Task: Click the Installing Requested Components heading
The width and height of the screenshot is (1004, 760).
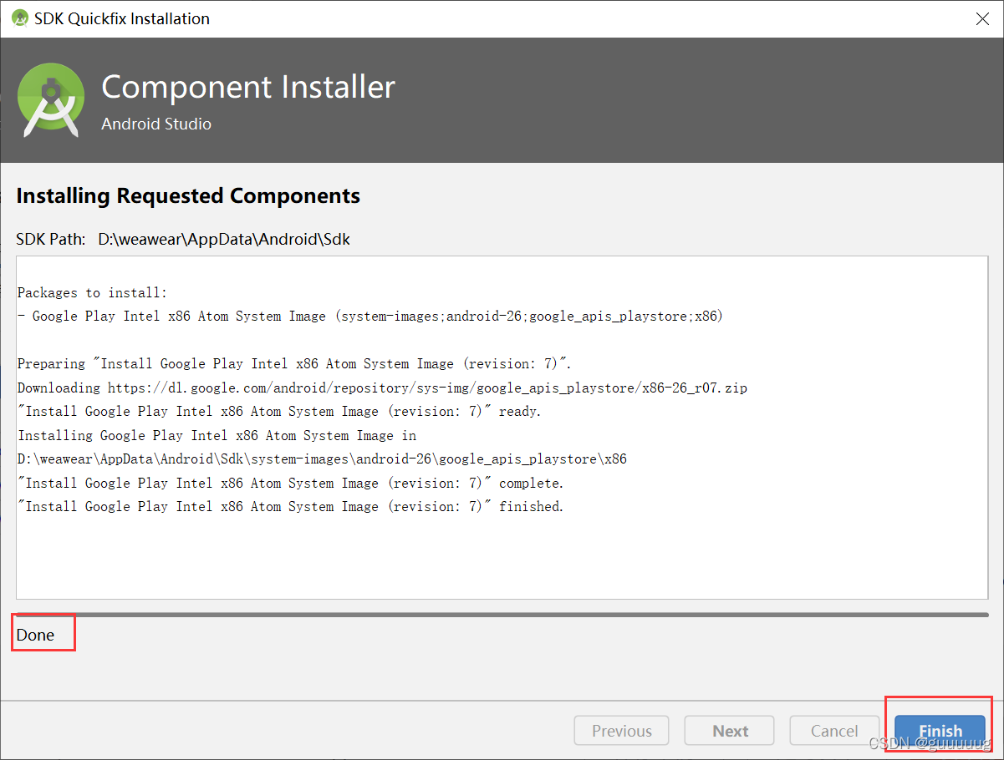Action: point(188,196)
